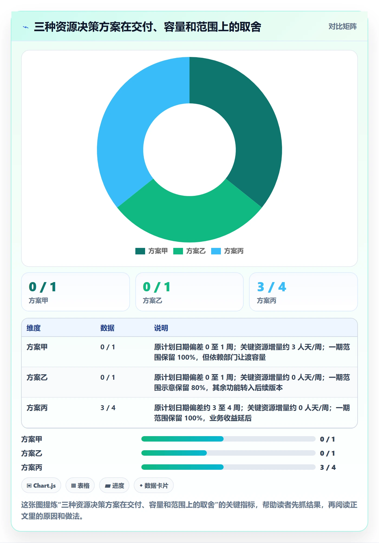
Task: Open the 方案甲 data card showing 0 / 1
Action: [76, 292]
